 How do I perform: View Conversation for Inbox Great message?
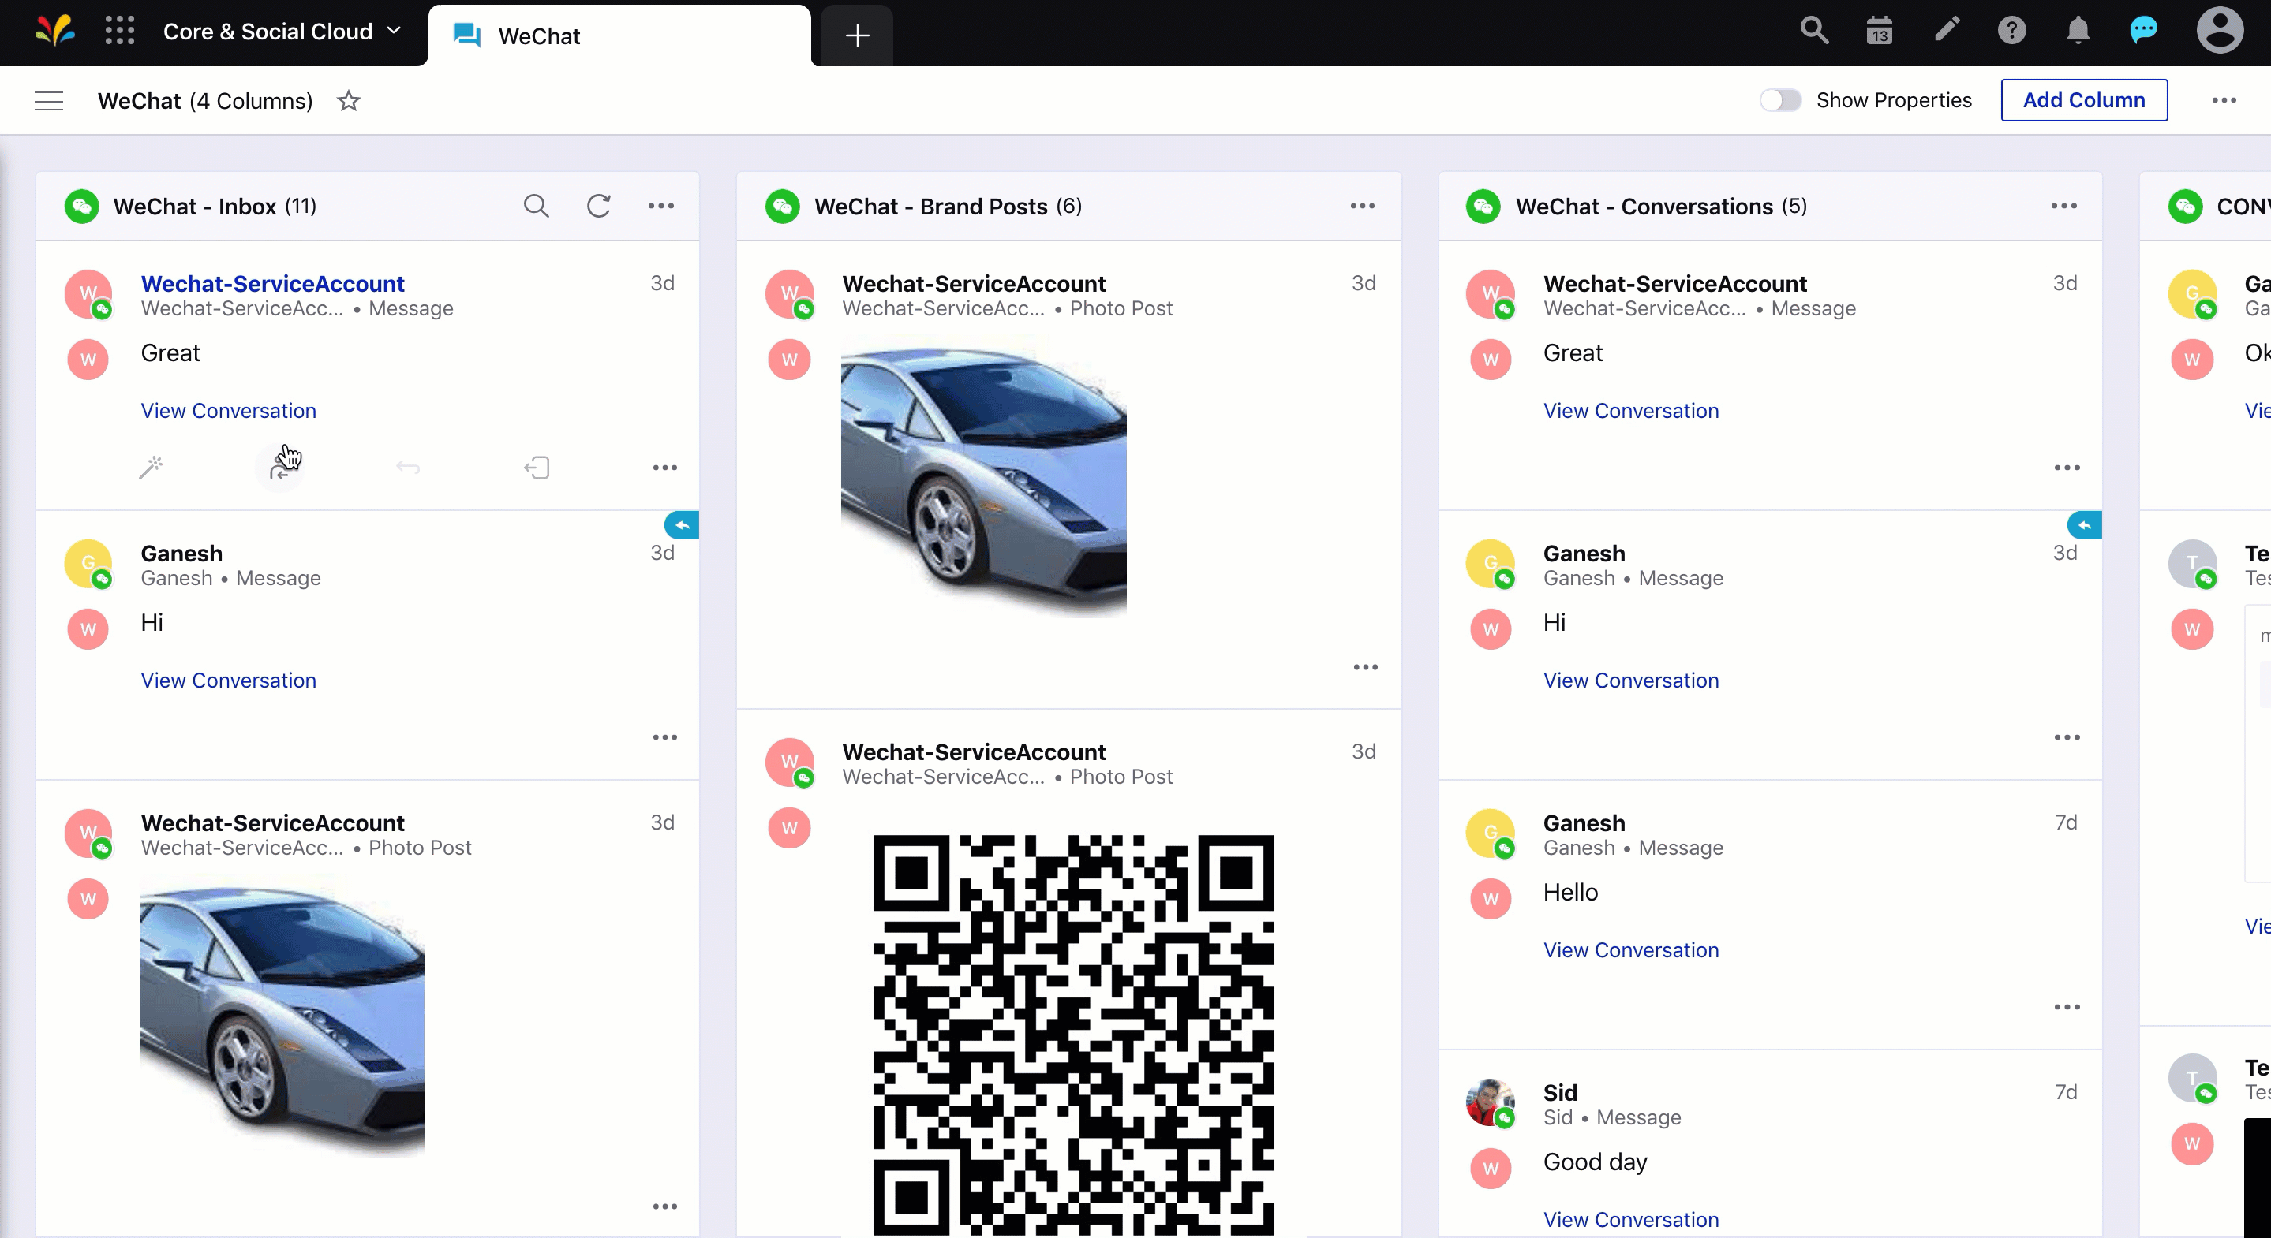228,411
